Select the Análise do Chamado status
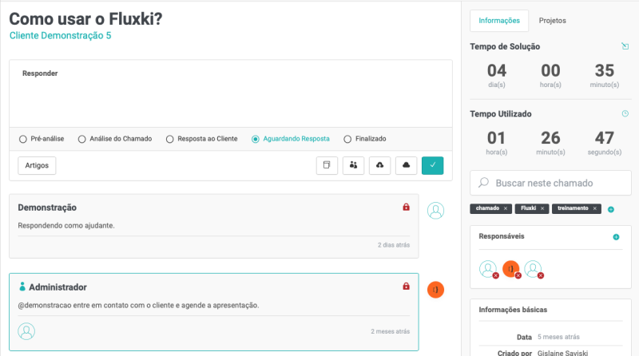This screenshot has width=639, height=356. 82,139
